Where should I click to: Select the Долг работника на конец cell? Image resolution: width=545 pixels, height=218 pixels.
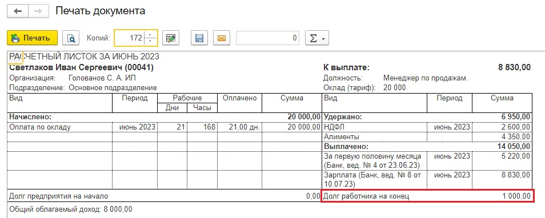pos(427,196)
